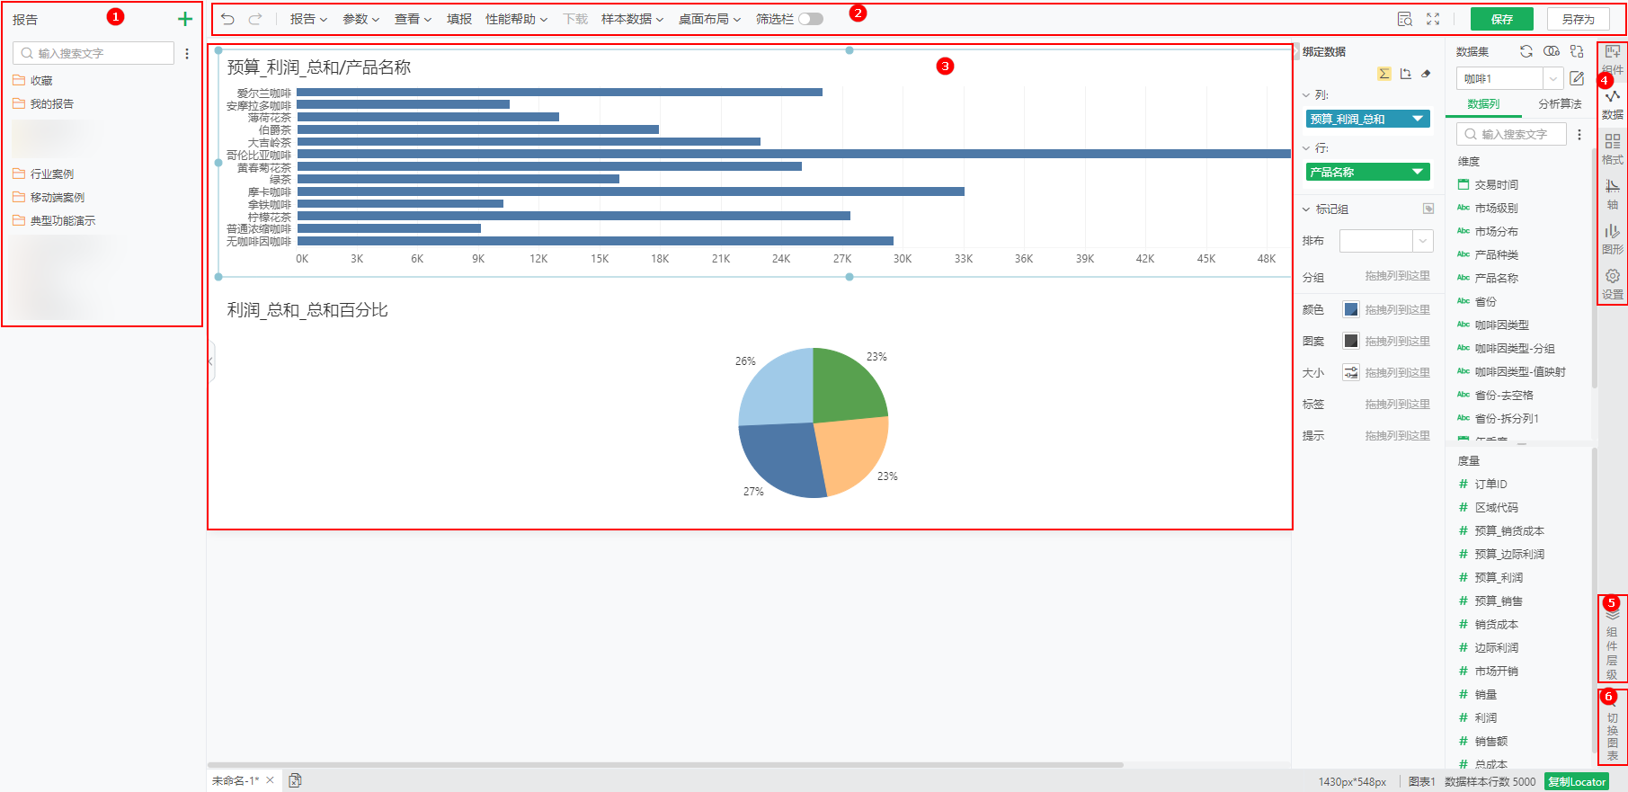Click the horizontal scrollbar under the canvas
The width and height of the screenshot is (1628, 792).
click(x=665, y=765)
